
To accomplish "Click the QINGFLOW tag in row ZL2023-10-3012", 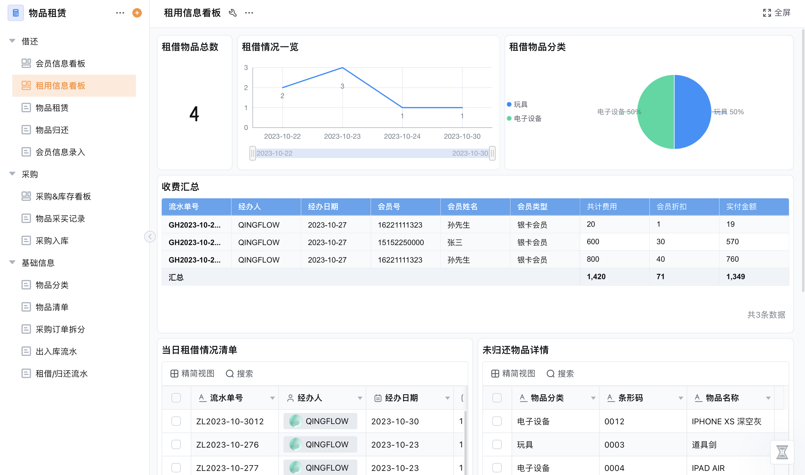I will point(320,421).
